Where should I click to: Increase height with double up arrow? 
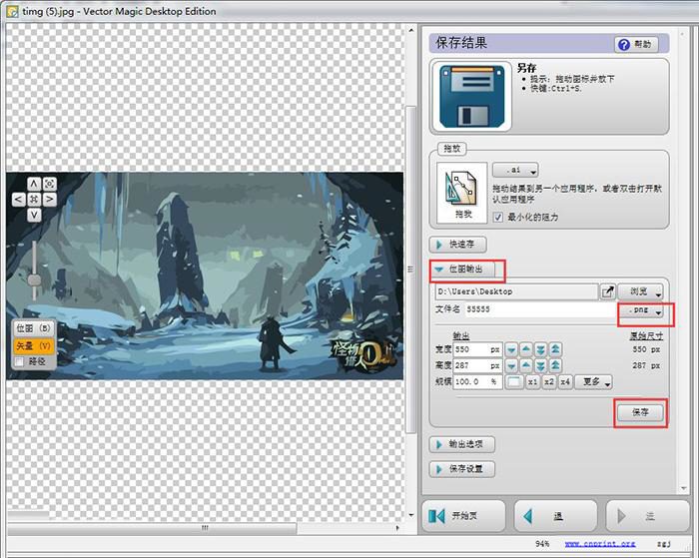[555, 366]
